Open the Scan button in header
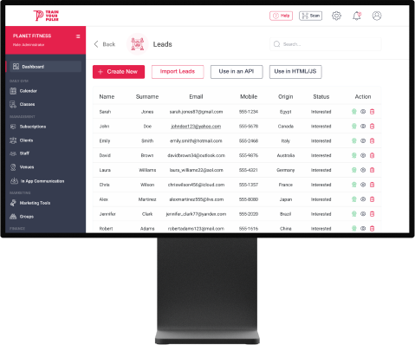The height and width of the screenshot is (345, 415). pyautogui.click(x=310, y=16)
